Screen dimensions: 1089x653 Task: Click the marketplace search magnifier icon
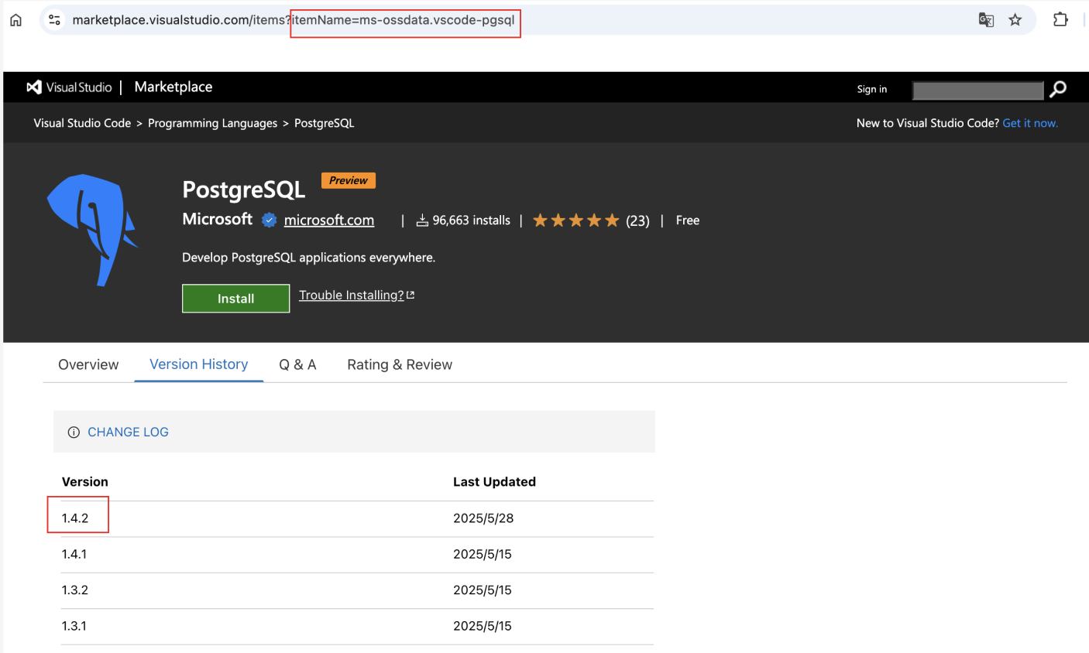pyautogui.click(x=1058, y=90)
